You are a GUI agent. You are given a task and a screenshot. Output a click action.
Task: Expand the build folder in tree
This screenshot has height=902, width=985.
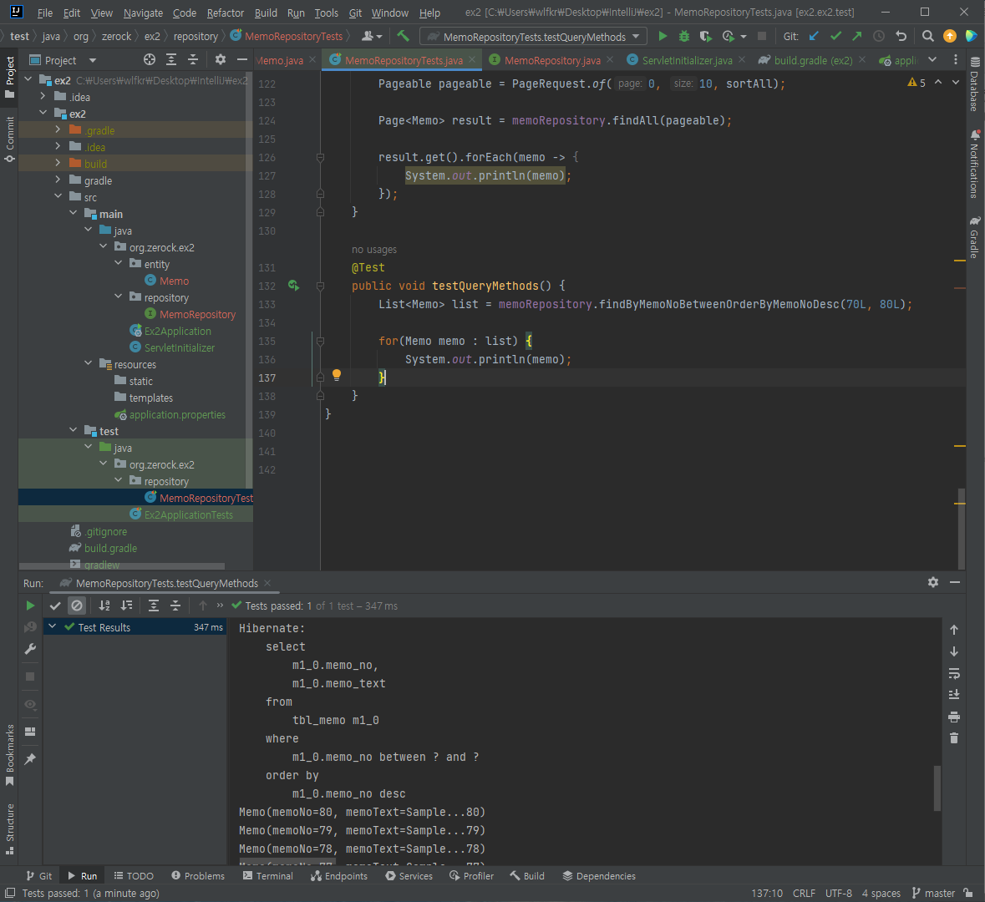point(58,163)
